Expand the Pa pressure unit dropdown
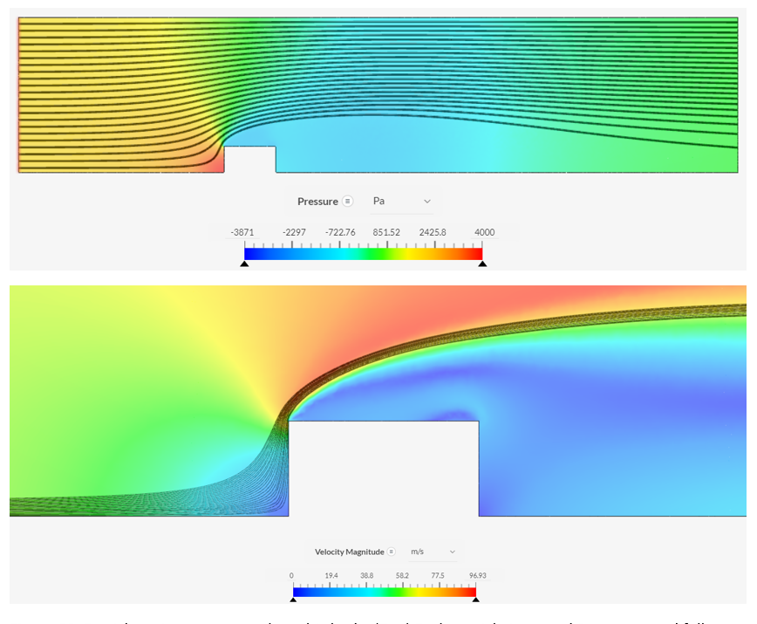This screenshot has width=757, height=624. [x=400, y=202]
